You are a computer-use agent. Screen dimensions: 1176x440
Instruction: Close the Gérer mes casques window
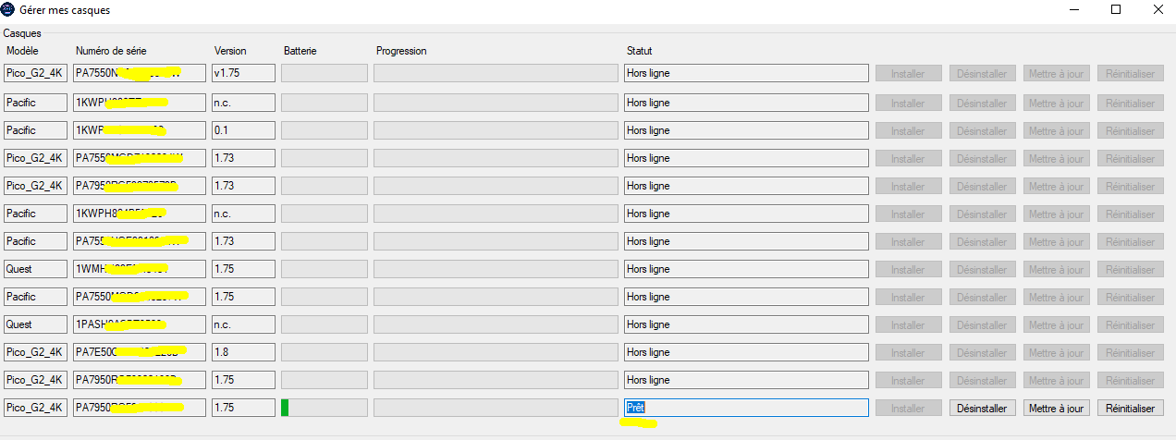click(x=1158, y=9)
